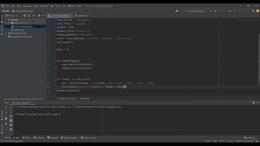
Task: Open the Tools menu
Action: pos(58,6)
